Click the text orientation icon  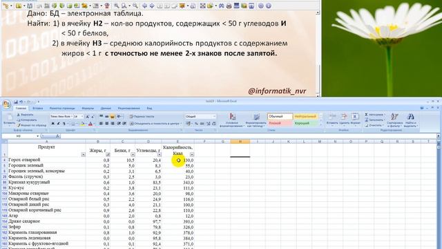pyautogui.click(x=119, y=117)
